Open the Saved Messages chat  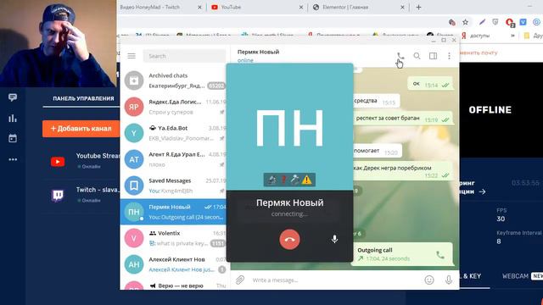(175, 186)
